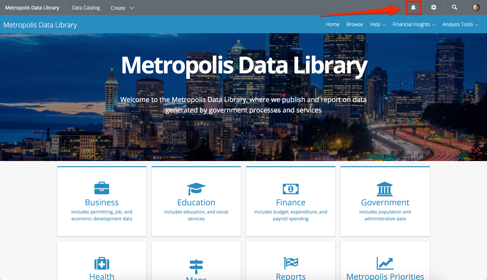Click the Maps signpost icon
487x280 pixels.
coord(196,267)
